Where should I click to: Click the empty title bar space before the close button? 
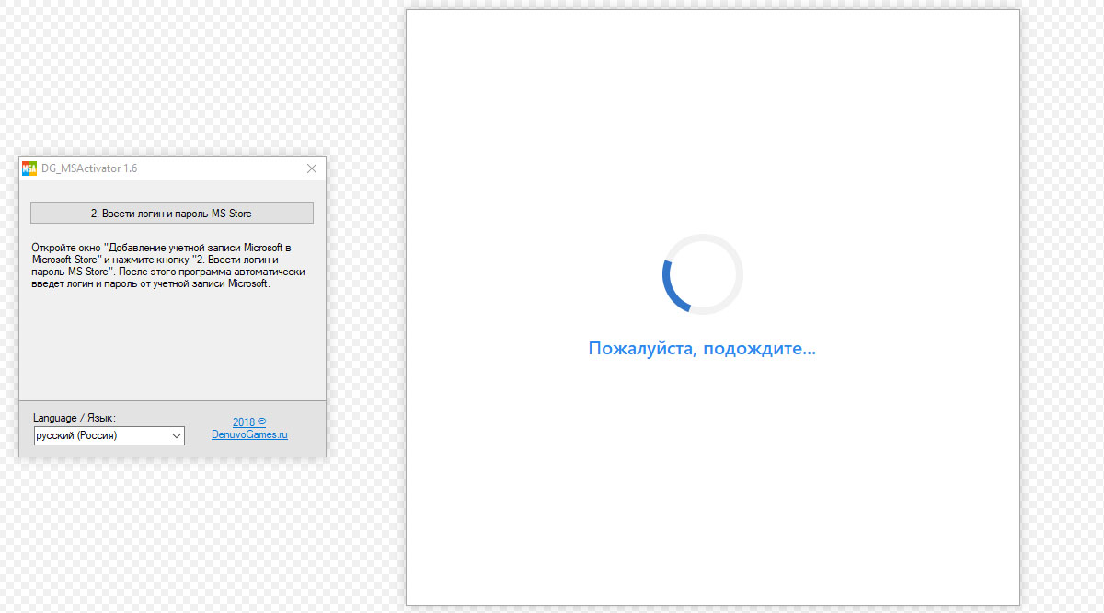(221, 168)
